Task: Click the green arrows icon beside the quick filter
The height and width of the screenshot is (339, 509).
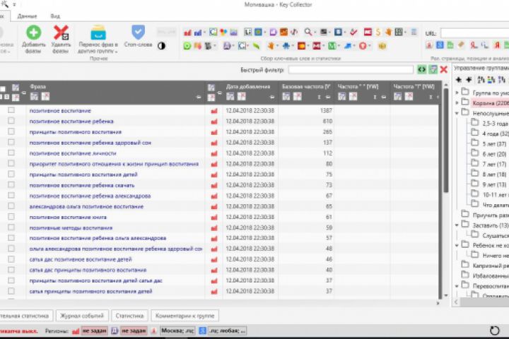Action: (421, 69)
